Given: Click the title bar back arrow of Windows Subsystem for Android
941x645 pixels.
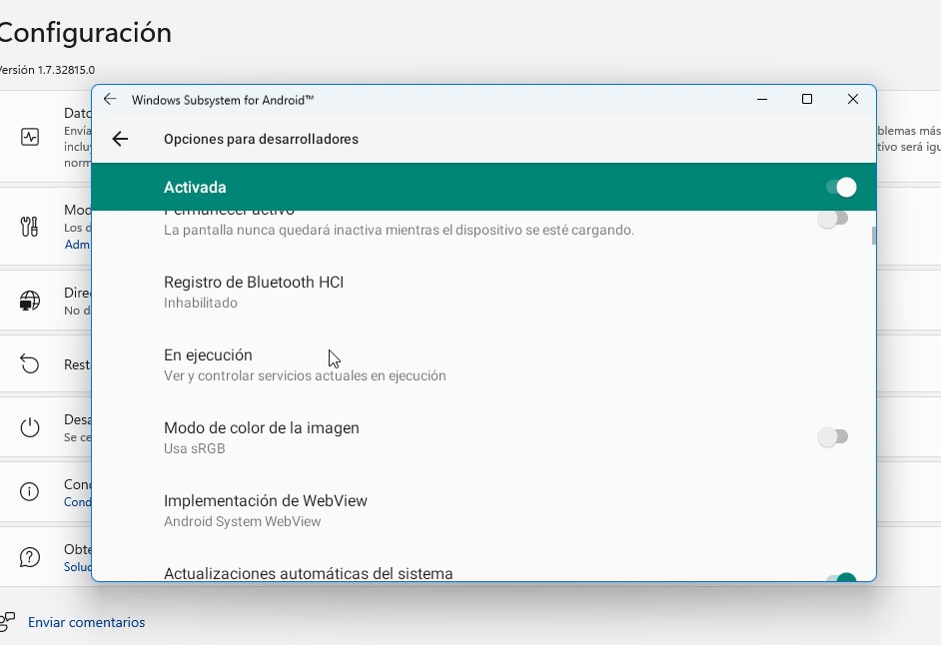Looking at the screenshot, I should click(x=110, y=99).
